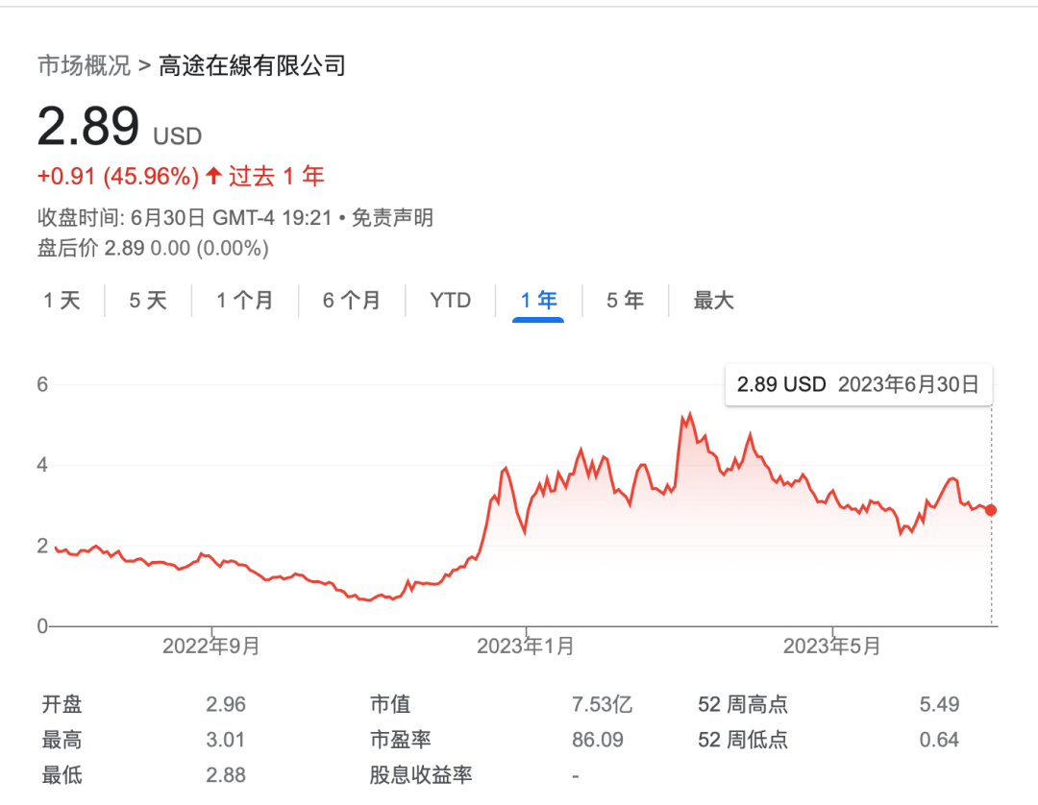Select the YTD range tab
Image resolution: width=1038 pixels, height=805 pixels.
(450, 301)
